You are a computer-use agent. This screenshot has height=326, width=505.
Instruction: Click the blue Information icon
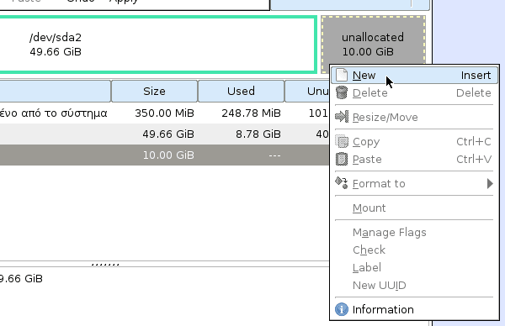click(x=342, y=309)
